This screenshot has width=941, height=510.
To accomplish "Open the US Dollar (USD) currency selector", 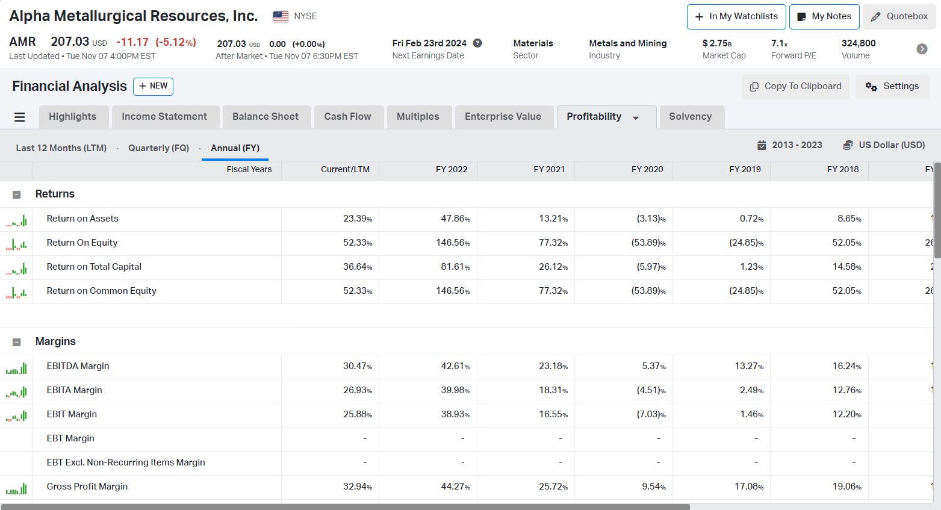I will [884, 145].
